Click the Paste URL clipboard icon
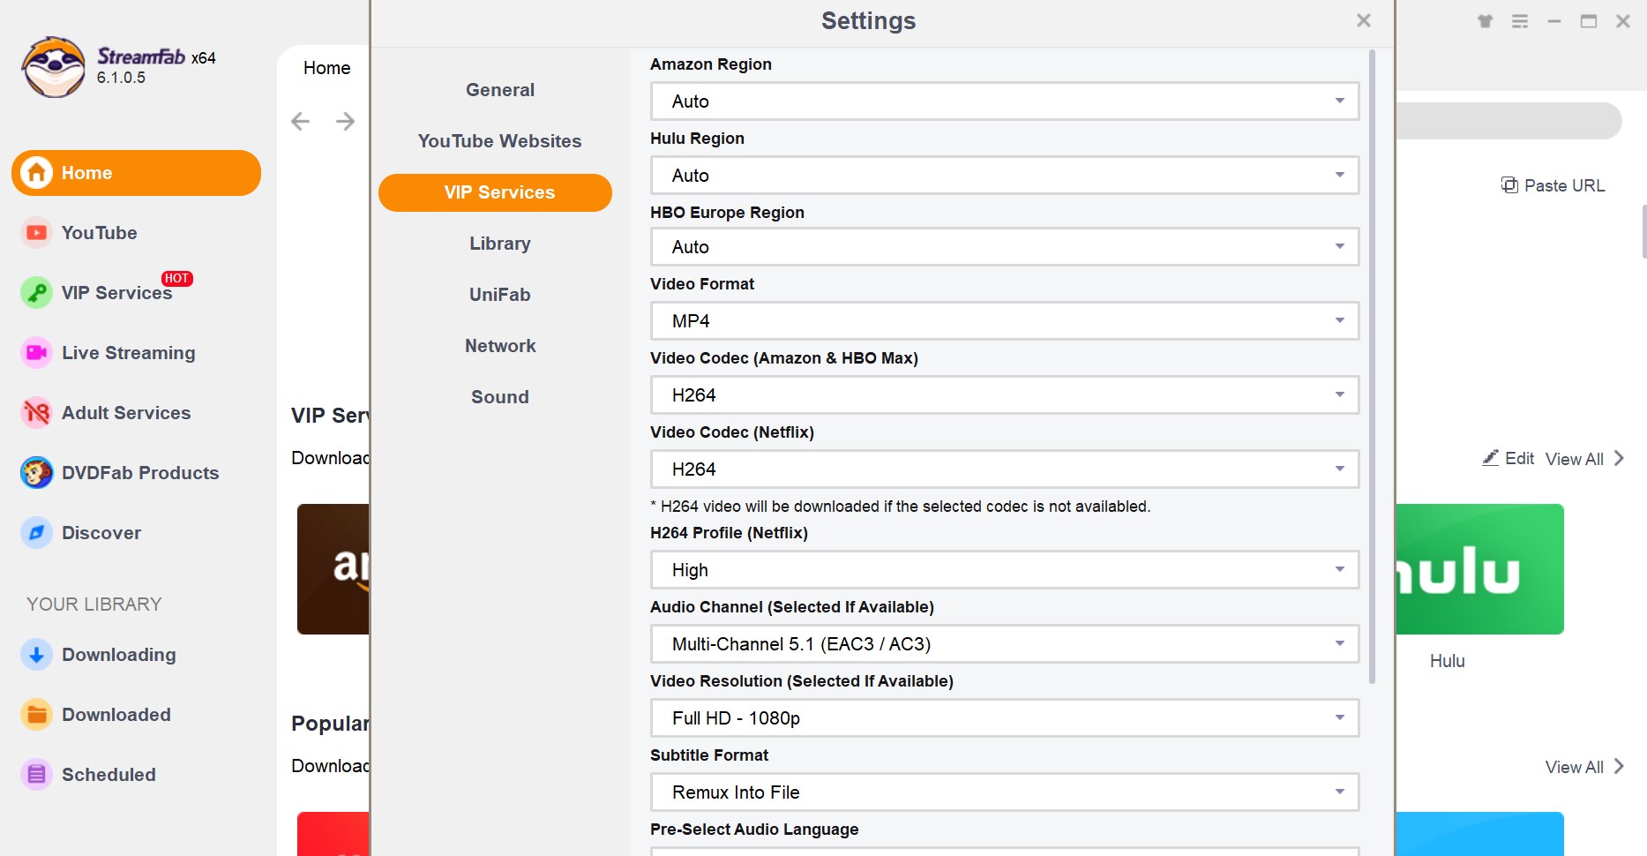This screenshot has width=1647, height=856. tap(1509, 185)
